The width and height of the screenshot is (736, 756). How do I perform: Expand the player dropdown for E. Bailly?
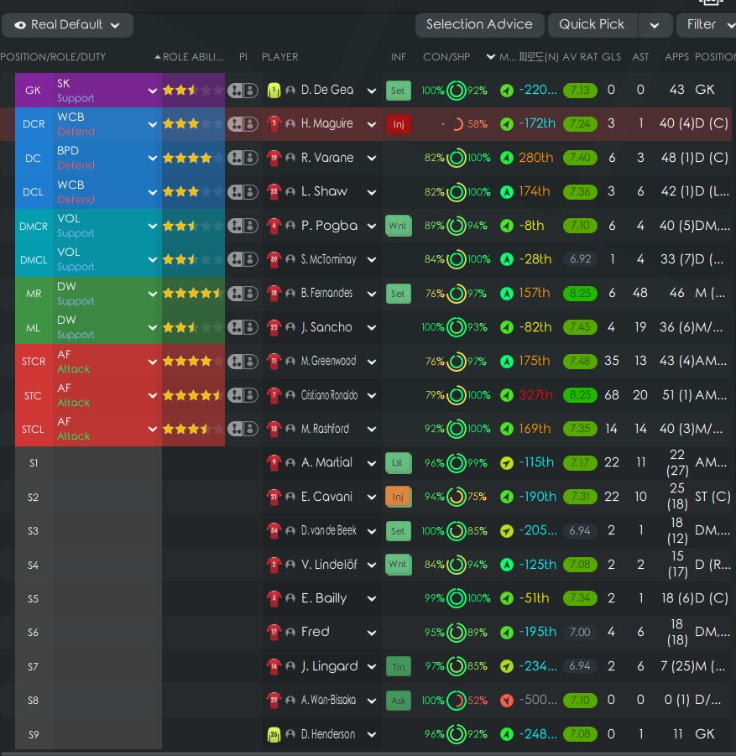[372, 599]
